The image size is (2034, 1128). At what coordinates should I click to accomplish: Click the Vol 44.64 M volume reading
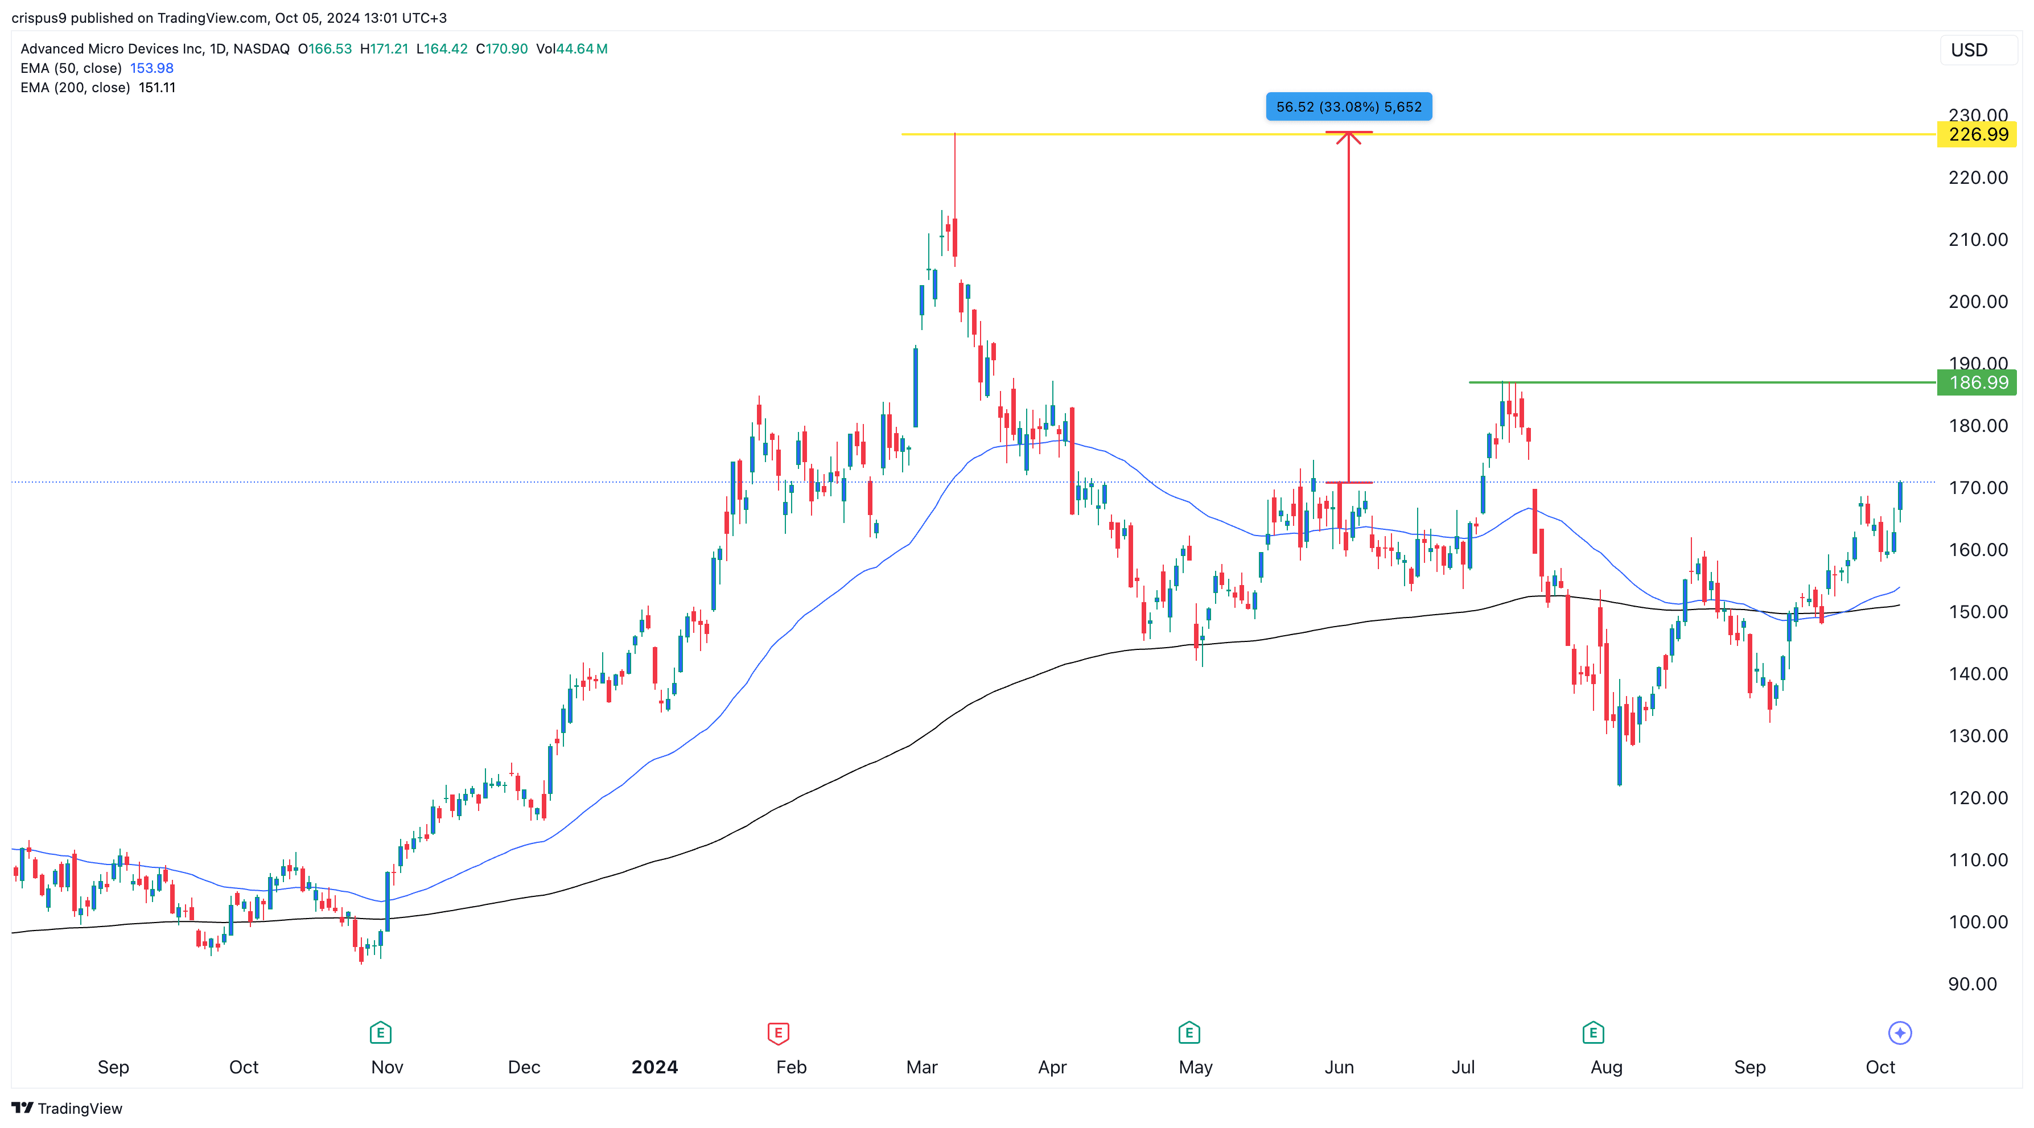tap(571, 49)
